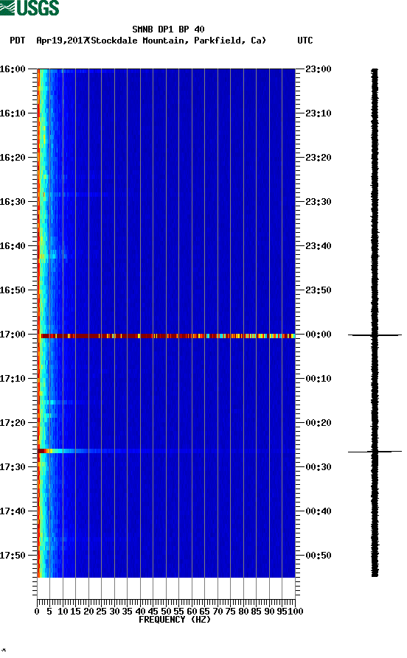Click the 10 Hz frequency axis label
Viewport: 407px width, 658px height.
[x=63, y=612]
